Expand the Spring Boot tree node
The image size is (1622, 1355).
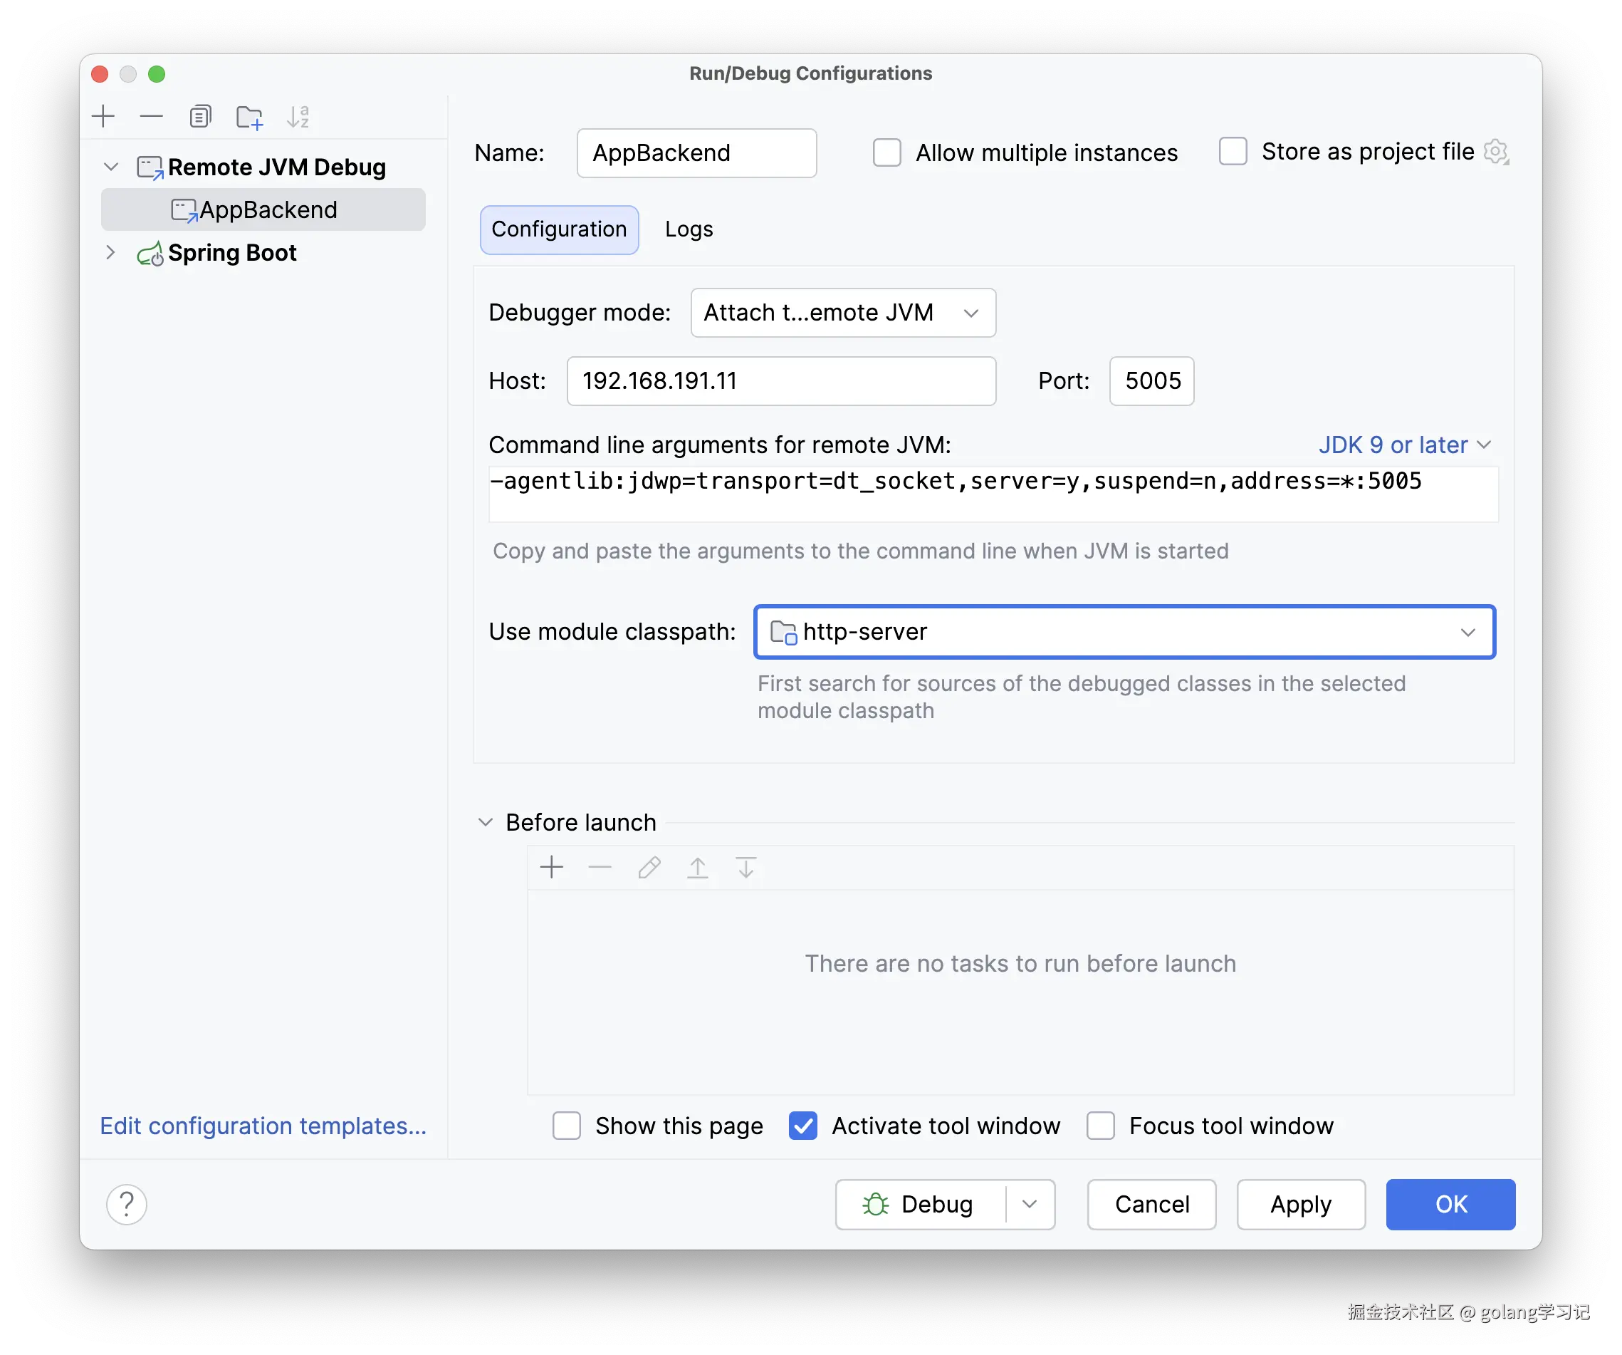click(110, 252)
